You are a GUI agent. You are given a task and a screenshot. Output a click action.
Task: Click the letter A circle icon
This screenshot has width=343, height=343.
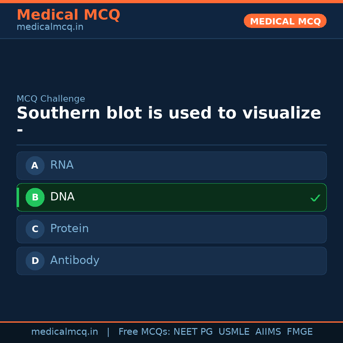[35, 165]
